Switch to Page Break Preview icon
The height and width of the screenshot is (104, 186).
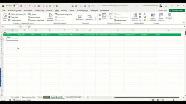coord(162,100)
